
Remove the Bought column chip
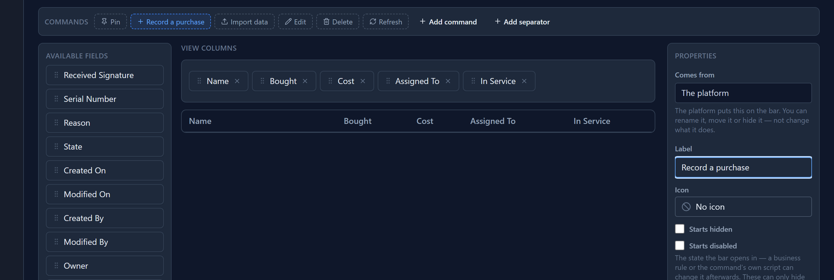[305, 81]
